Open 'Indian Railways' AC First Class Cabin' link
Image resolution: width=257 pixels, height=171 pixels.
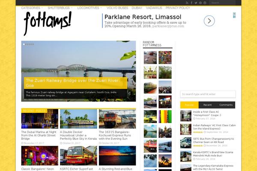click(215, 127)
